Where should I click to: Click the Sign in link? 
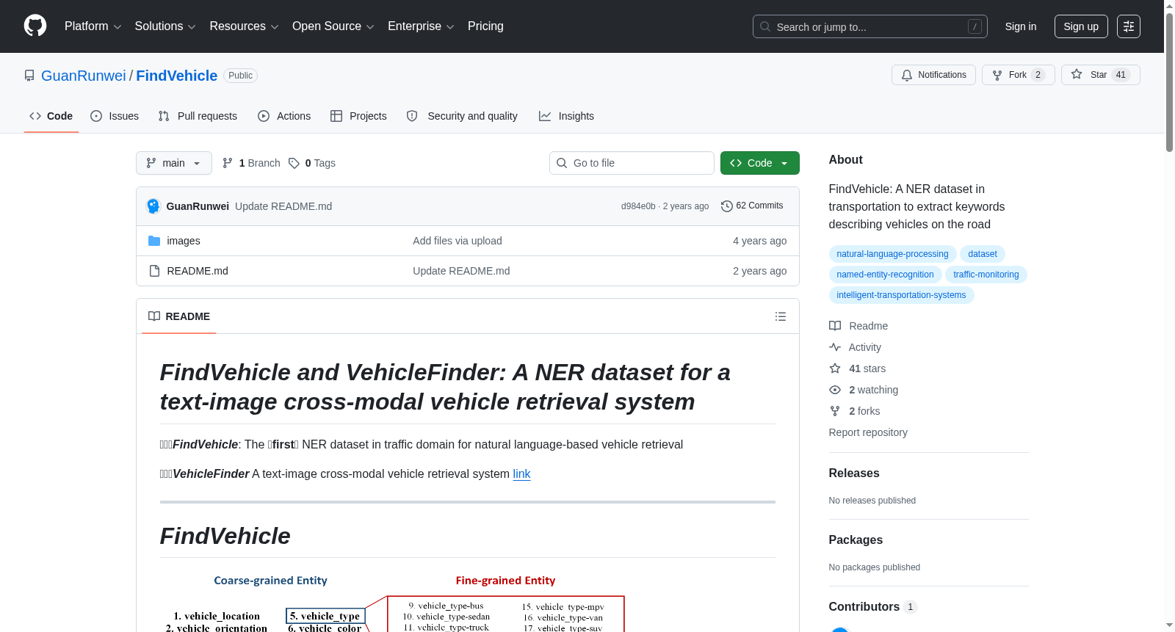coord(1021,26)
